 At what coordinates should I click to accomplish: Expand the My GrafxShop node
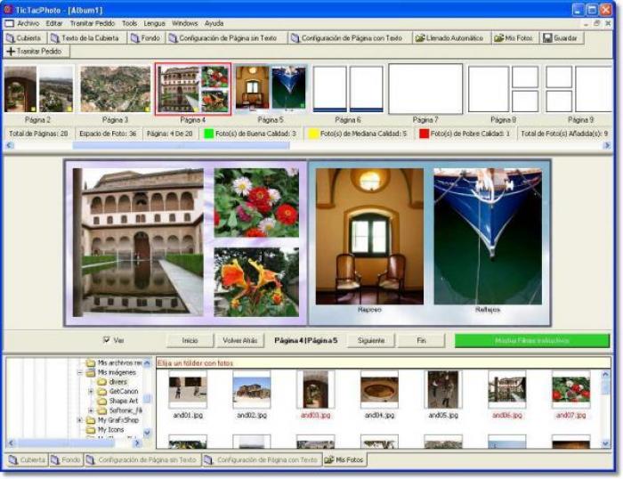[x=80, y=420]
